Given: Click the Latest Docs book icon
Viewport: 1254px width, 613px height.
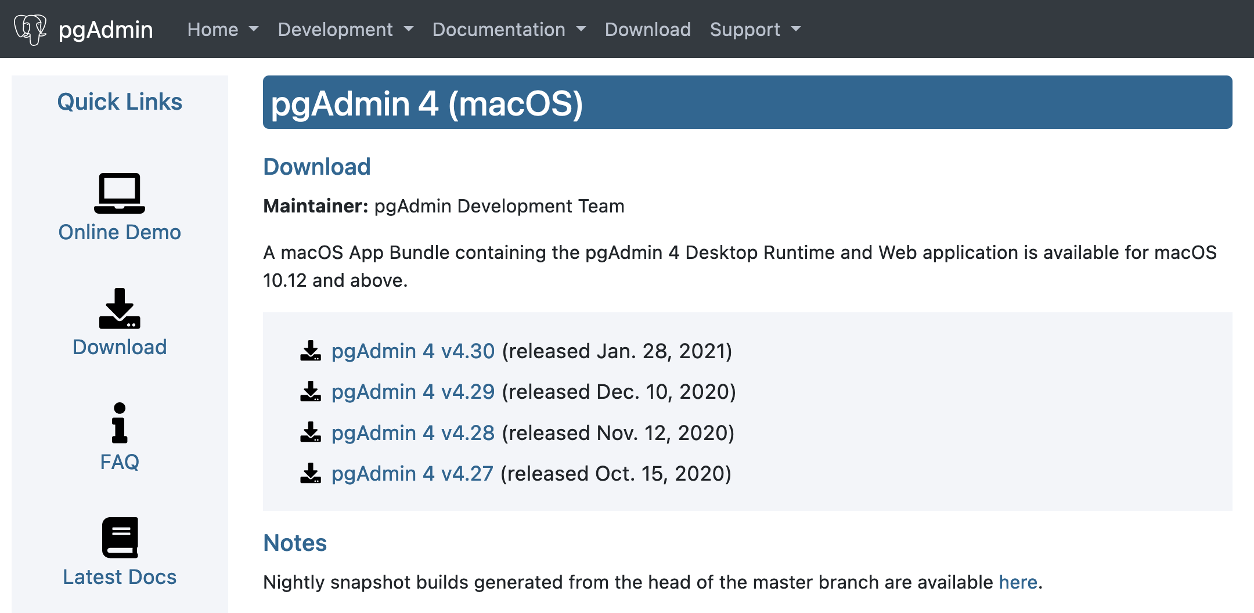Looking at the screenshot, I should tap(120, 538).
